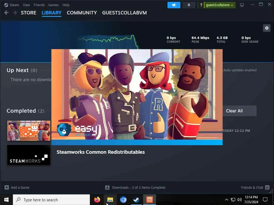Show hidden system tray icons
The image size is (274, 205).
(226, 200)
